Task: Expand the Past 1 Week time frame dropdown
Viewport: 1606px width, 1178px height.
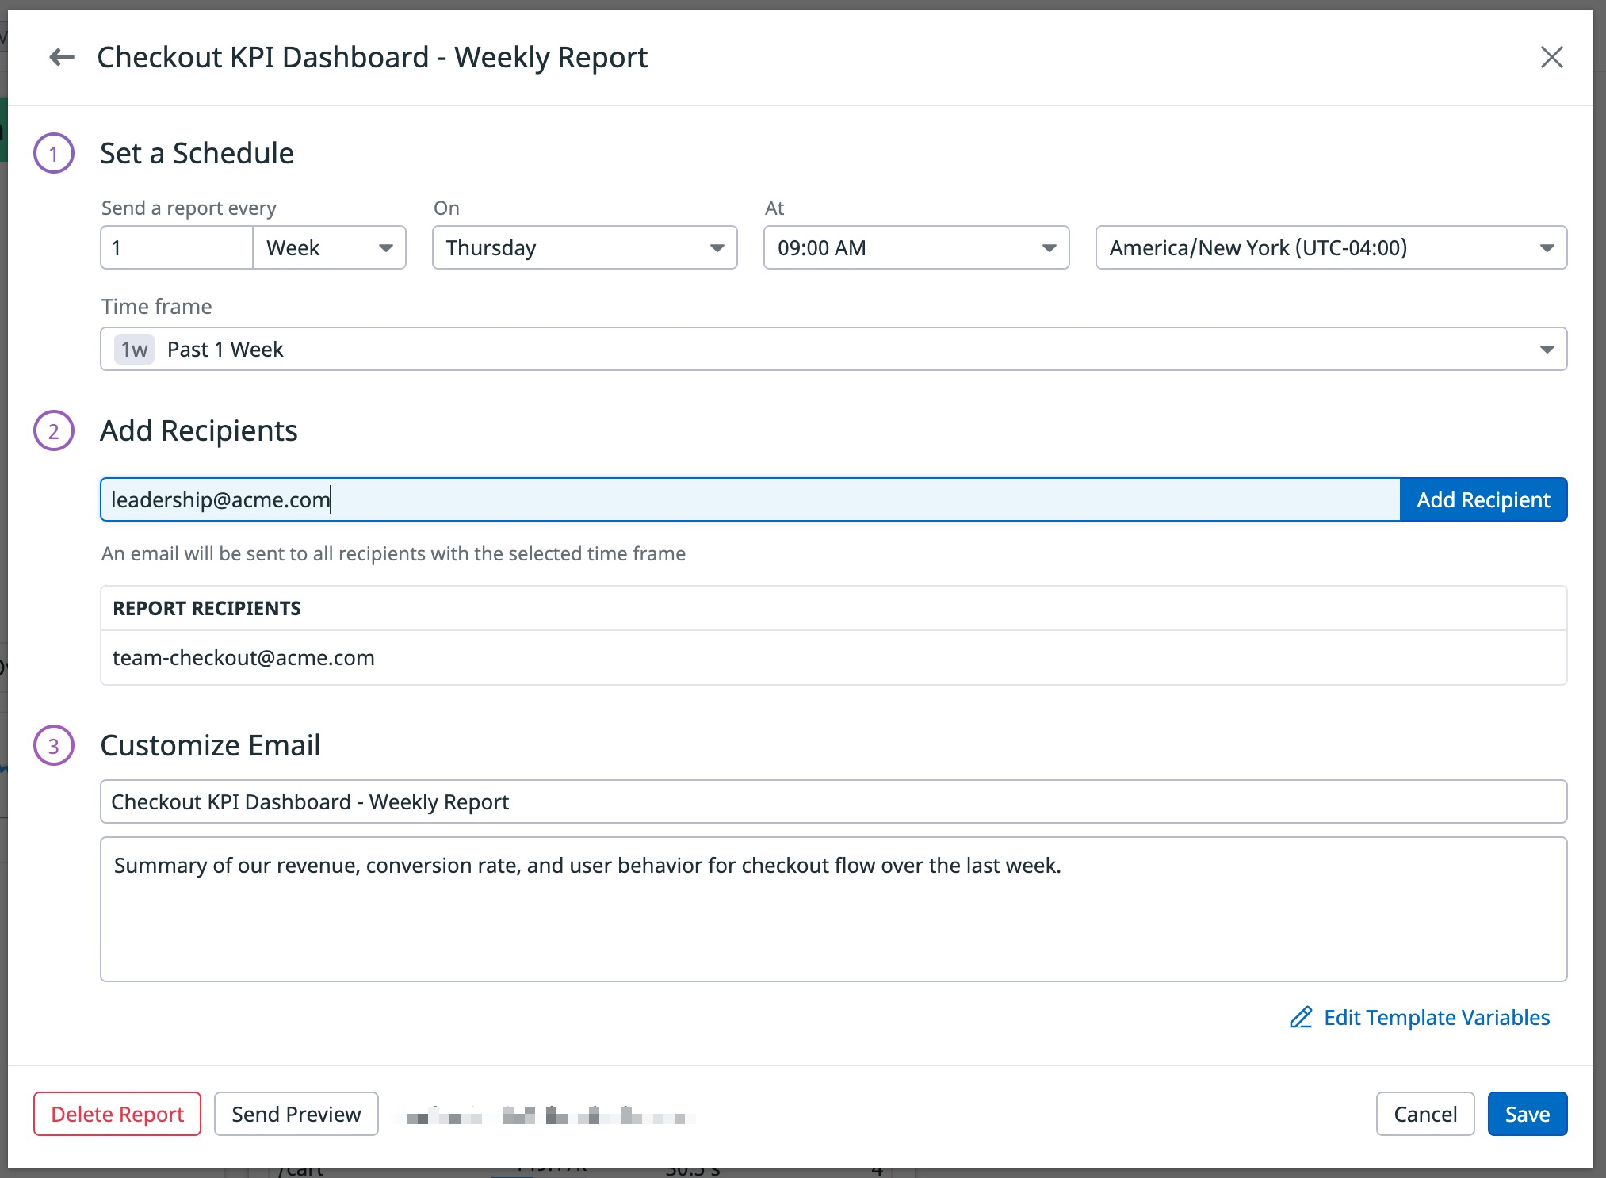Action: click(832, 350)
